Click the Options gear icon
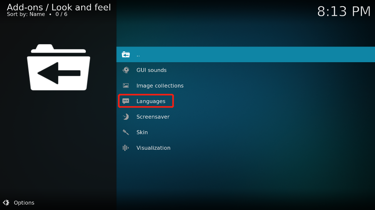 pyautogui.click(x=6, y=203)
